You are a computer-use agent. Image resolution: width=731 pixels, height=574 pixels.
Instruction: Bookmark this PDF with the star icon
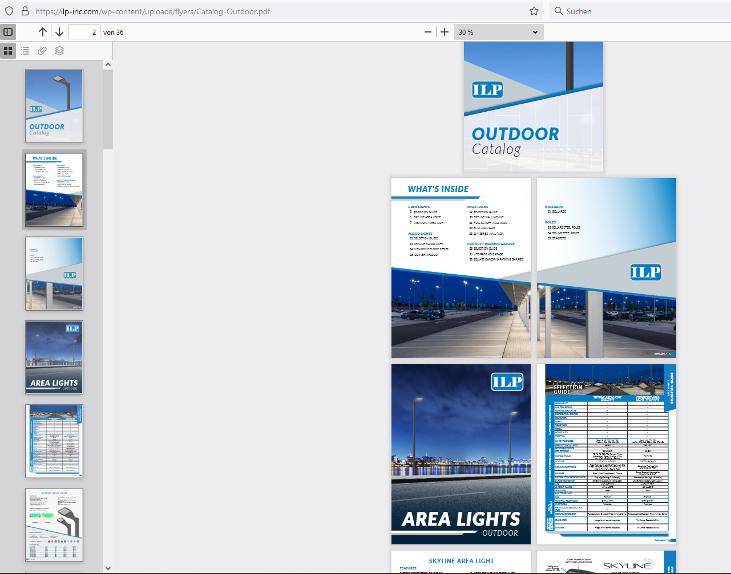click(x=534, y=11)
